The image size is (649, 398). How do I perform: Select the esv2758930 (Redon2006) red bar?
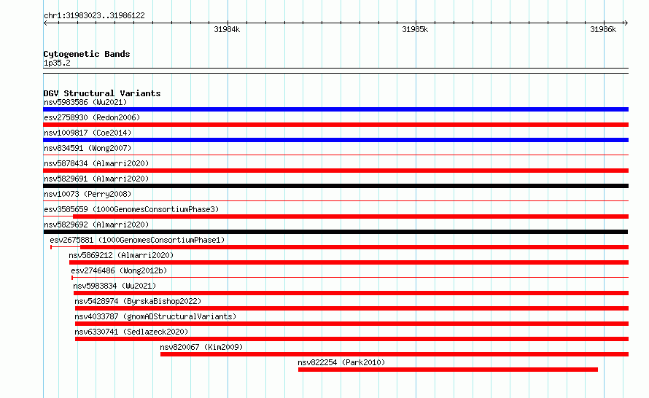click(335, 125)
